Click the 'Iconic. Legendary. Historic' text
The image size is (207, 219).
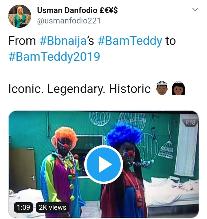[x=80, y=89]
